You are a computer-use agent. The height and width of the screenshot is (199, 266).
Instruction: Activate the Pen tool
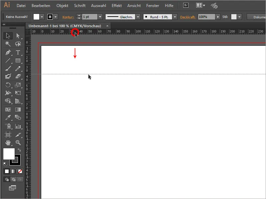(7, 52)
